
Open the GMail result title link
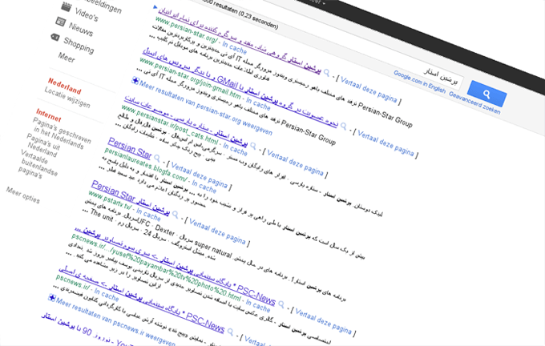(240, 88)
